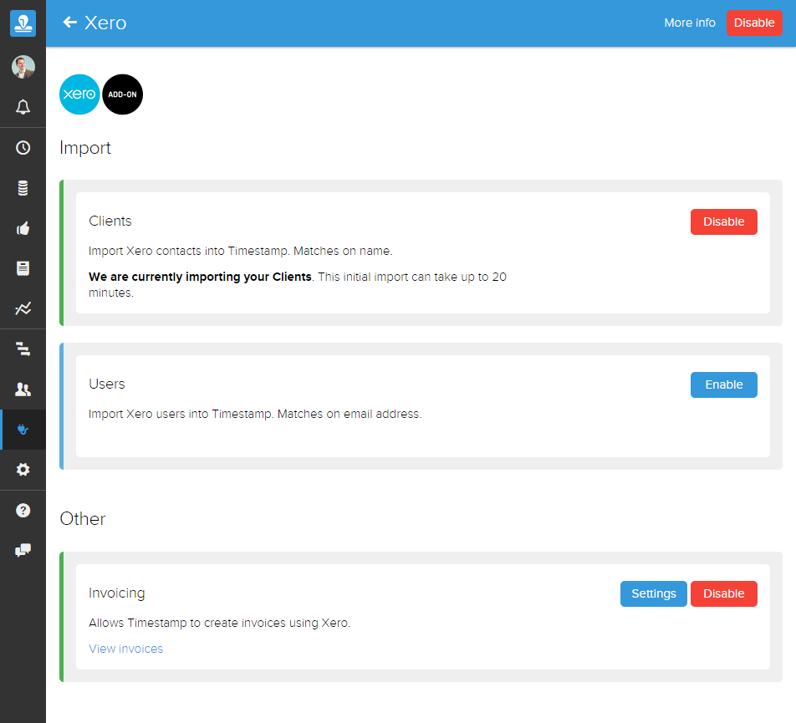Click the Invoicing heading
796x723 pixels.
pyautogui.click(x=117, y=593)
